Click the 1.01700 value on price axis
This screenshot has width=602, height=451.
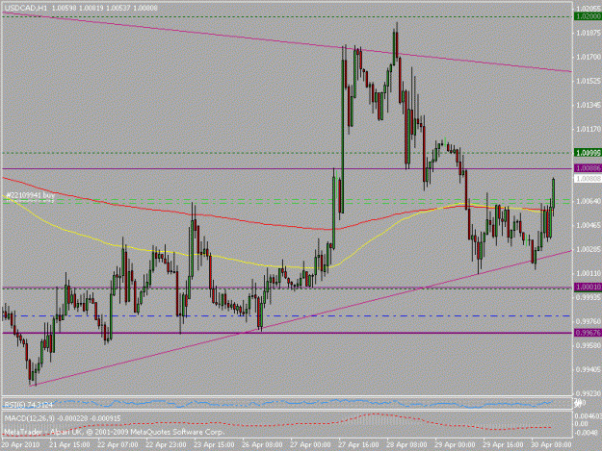click(589, 57)
